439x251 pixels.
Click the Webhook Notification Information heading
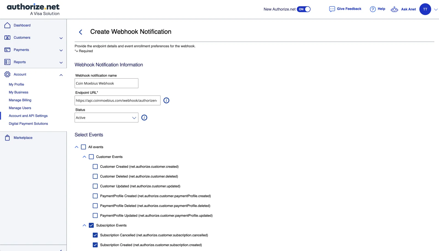[109, 65]
